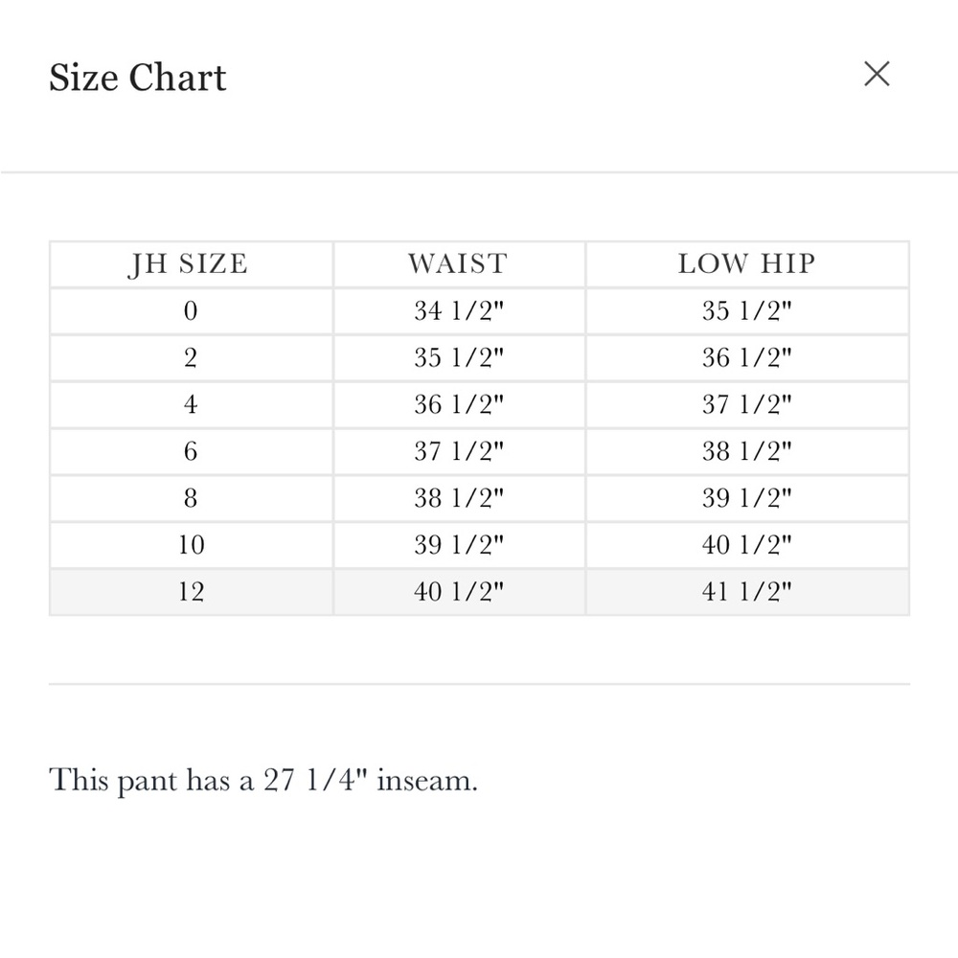Image resolution: width=958 pixels, height=958 pixels.
Task: Click the 34 1/2" waist cell
Action: 459,311
